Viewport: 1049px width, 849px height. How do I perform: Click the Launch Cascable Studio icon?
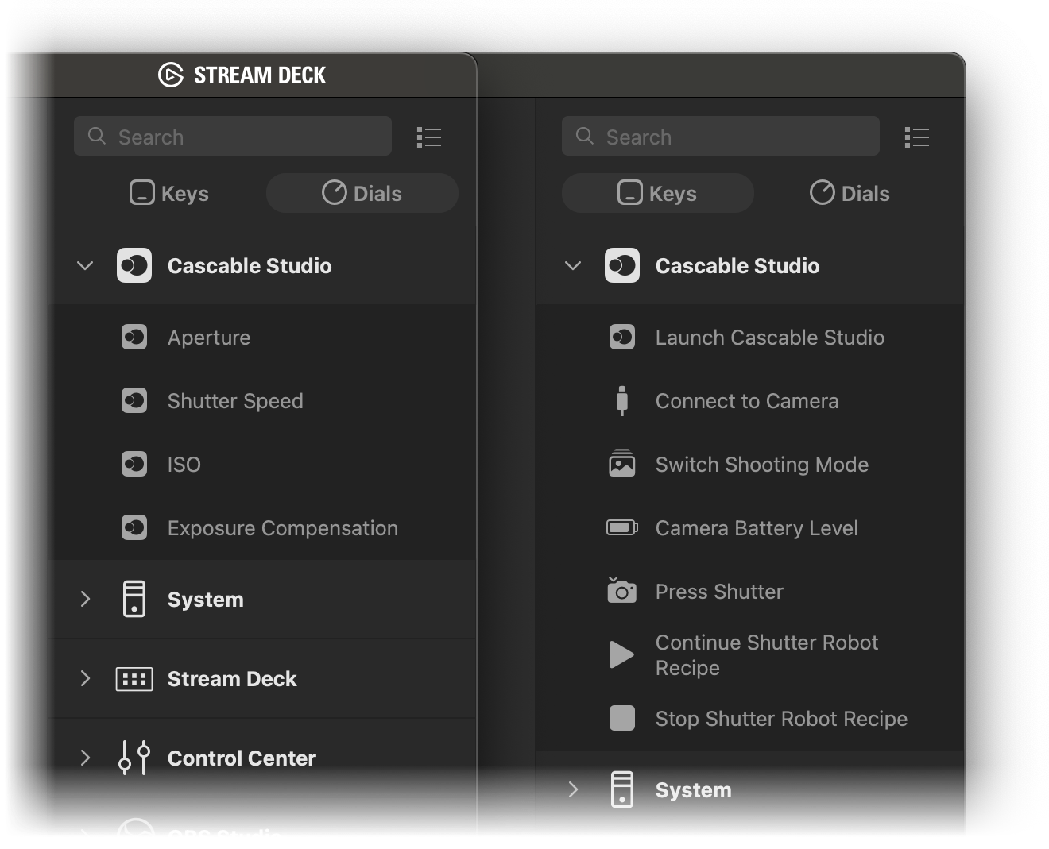pos(621,338)
